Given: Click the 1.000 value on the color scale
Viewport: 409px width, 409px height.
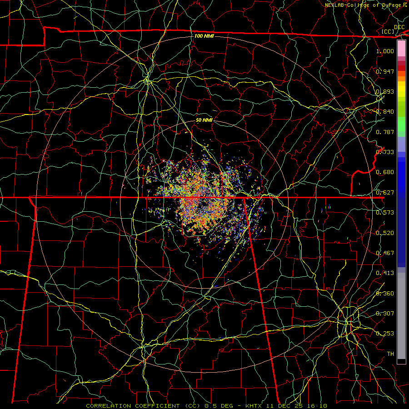Looking at the screenshot, I should tap(385, 51).
